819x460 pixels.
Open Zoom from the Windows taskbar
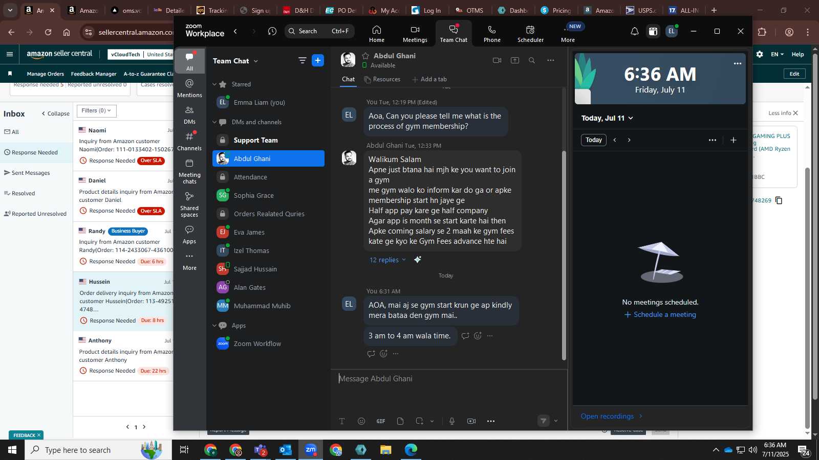coord(311,450)
